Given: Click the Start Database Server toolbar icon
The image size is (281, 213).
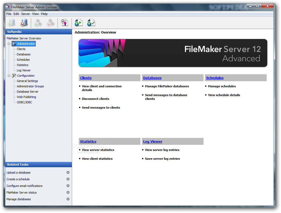Looking at the screenshot, I should click(x=12, y=23).
